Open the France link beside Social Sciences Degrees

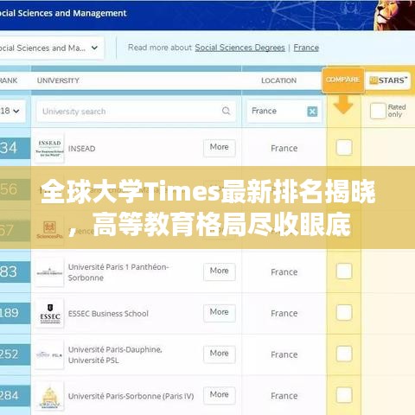tap(306, 48)
